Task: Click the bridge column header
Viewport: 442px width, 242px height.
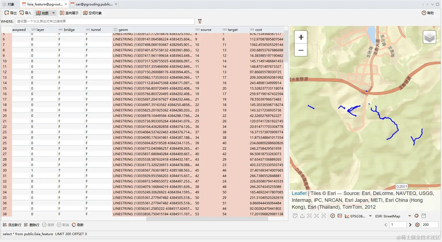Action: click(71, 29)
